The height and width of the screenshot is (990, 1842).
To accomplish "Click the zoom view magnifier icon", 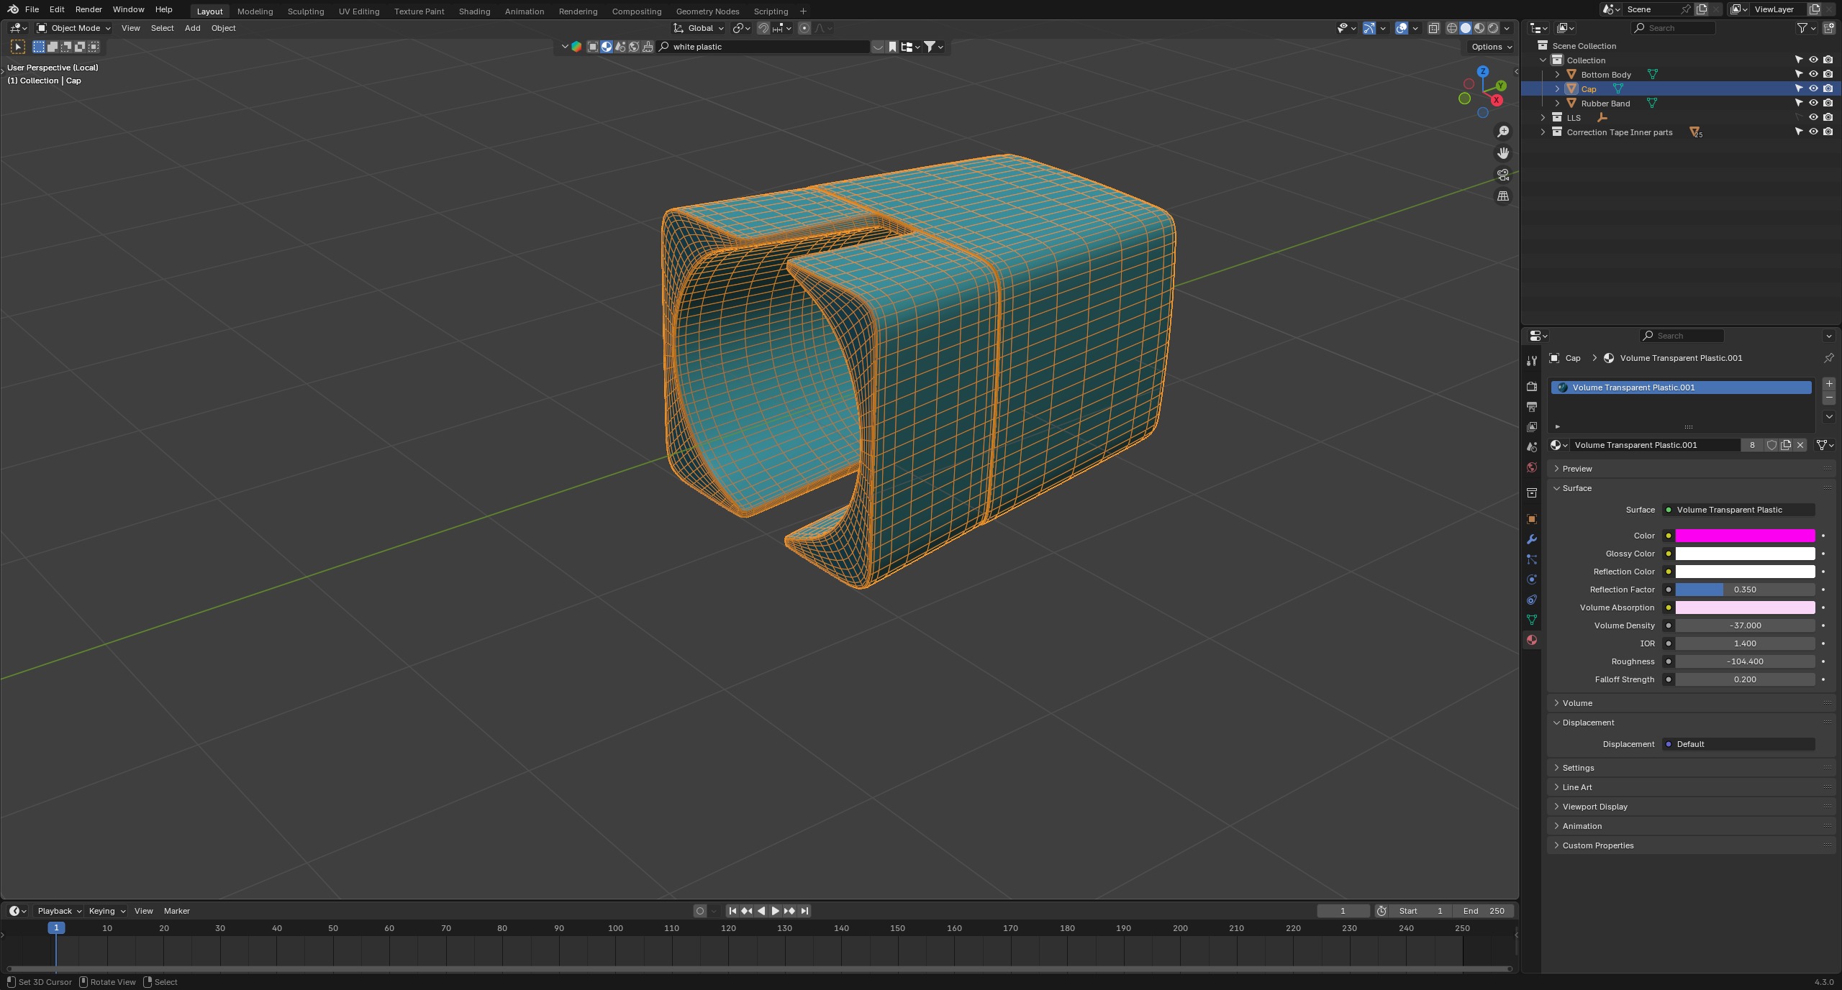I will [x=1503, y=132].
